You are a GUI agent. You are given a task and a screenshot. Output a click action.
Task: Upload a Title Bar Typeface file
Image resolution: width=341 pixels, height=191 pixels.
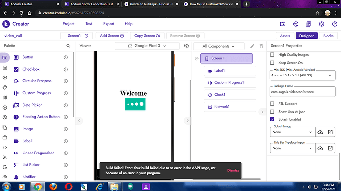tap(320, 148)
